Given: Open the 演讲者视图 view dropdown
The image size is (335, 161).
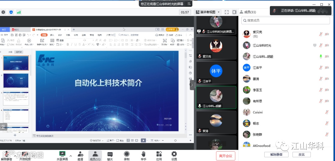Looking at the screenshot, I should pos(208,12).
